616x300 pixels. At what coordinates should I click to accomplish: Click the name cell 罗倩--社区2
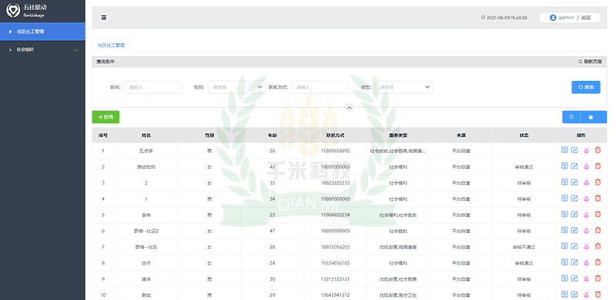(x=146, y=231)
